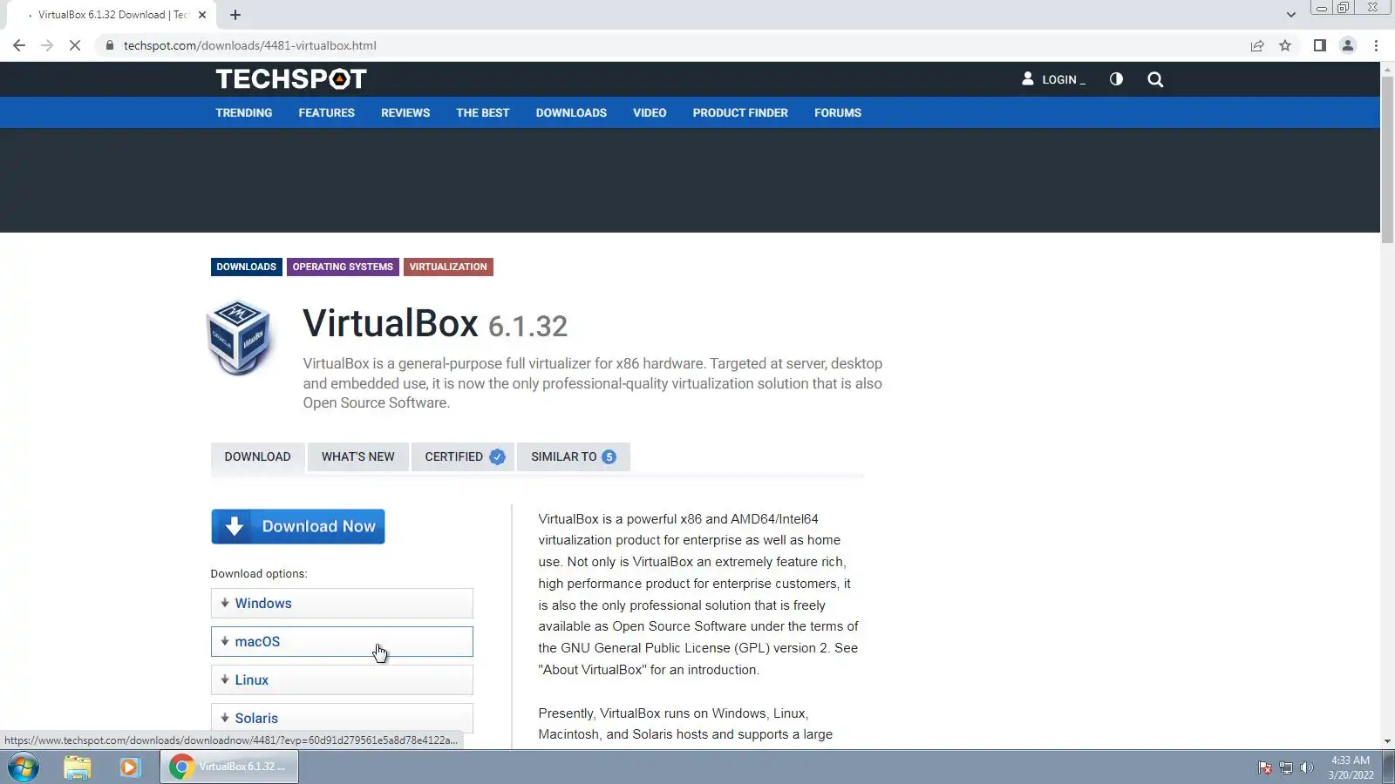
Task: Open Windows Media Player from taskbar
Action: coord(130,767)
